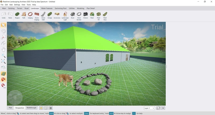The width and height of the screenshot is (215, 115).
Task: Expand the snap options with ellipsis
Action: pyautogui.click(x=5, y=88)
